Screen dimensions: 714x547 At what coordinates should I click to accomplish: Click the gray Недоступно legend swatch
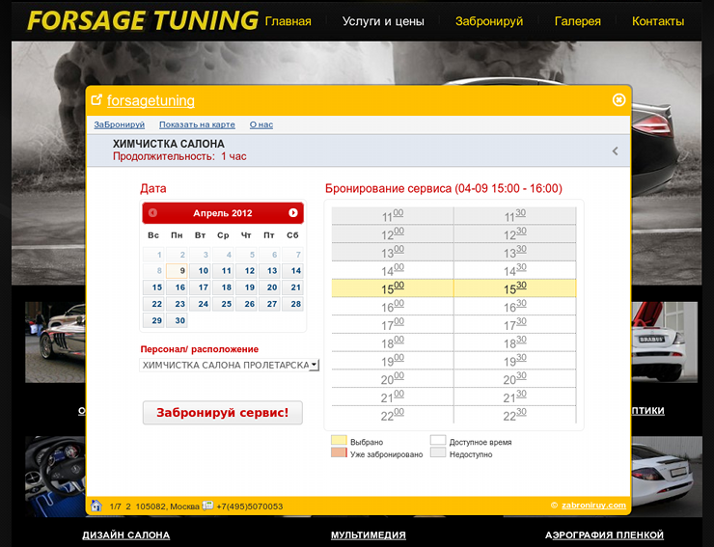[438, 452]
